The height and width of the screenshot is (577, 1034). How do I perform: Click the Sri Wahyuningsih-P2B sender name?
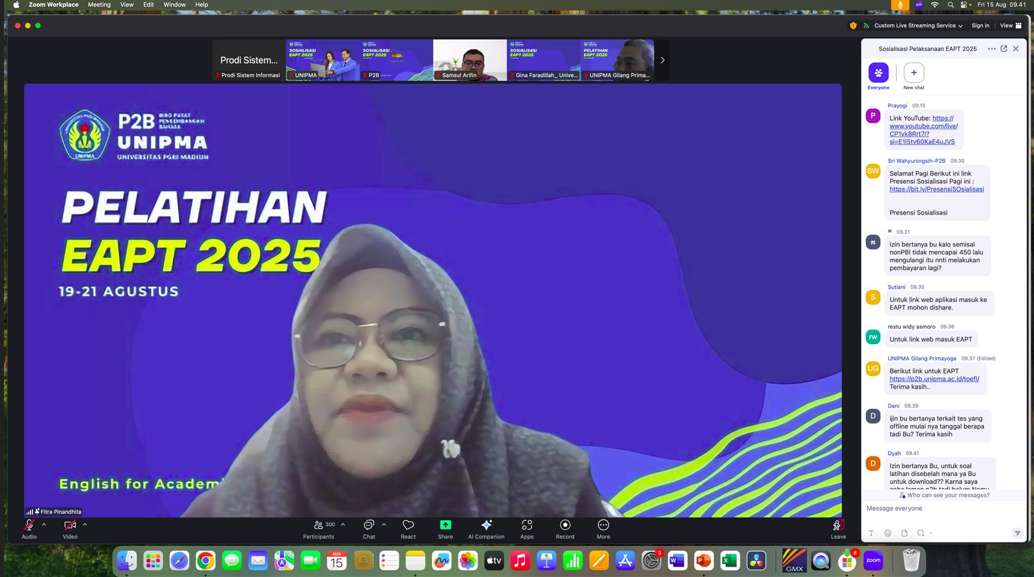point(916,160)
